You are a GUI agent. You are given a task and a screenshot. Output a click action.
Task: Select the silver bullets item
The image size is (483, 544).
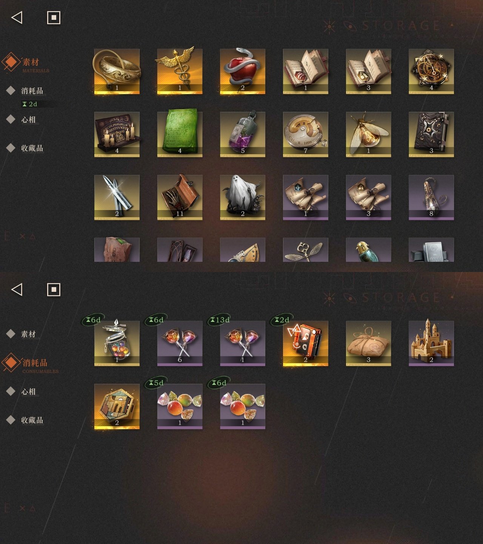pos(117,197)
